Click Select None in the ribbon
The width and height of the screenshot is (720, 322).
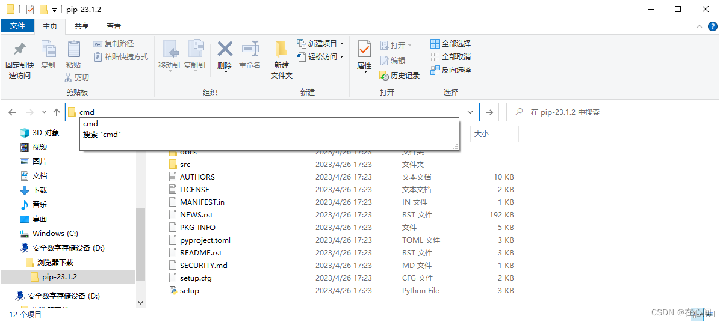[450, 57]
